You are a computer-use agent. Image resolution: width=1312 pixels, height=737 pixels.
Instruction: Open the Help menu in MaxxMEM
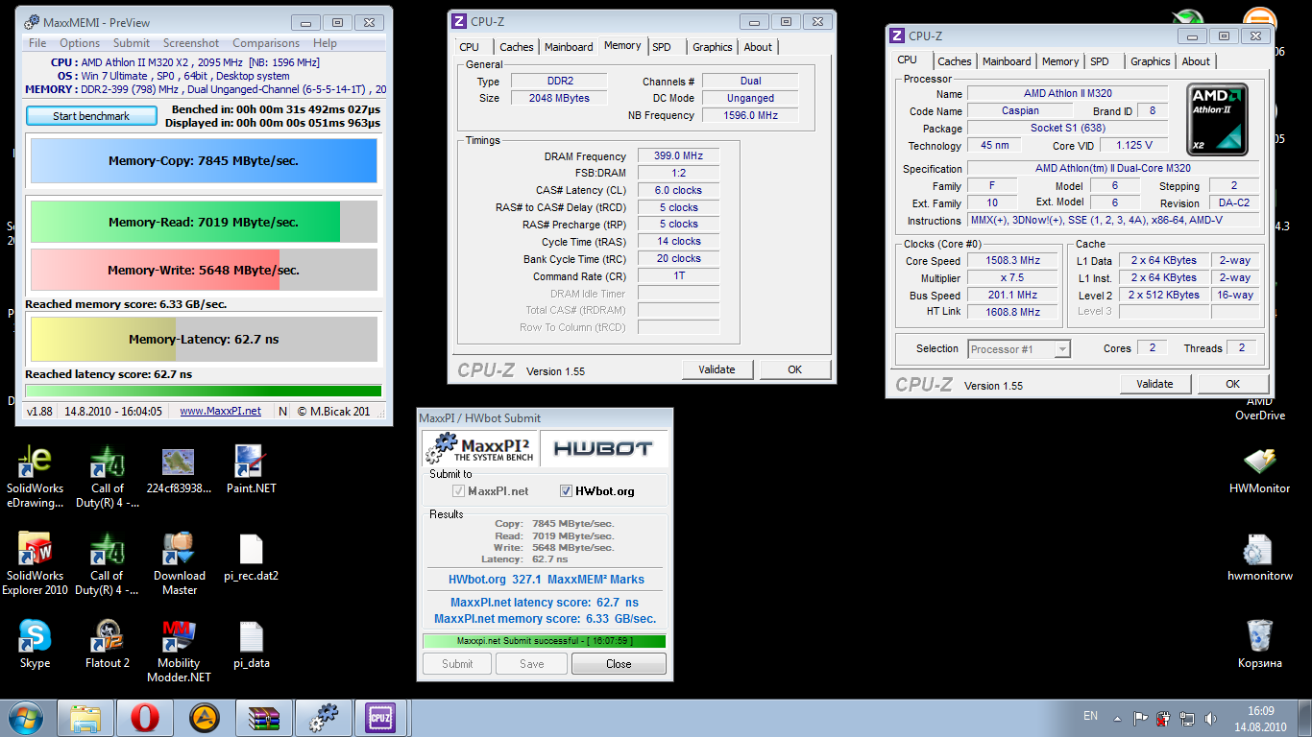pos(325,43)
